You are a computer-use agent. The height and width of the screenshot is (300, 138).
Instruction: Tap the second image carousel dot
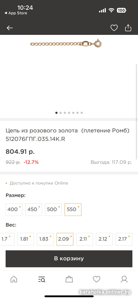tap(61, 113)
